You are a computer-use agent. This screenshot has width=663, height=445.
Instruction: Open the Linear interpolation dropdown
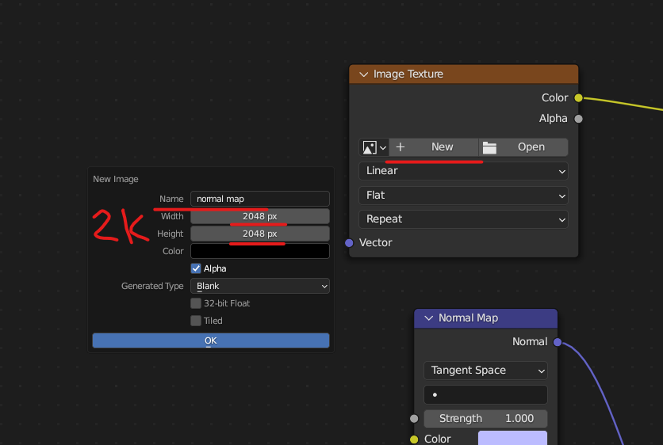(463, 171)
